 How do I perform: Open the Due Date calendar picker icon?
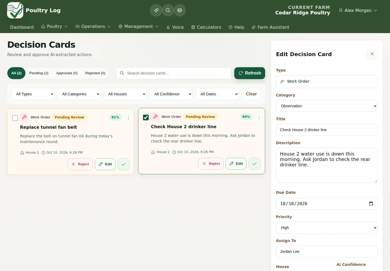pos(371,204)
